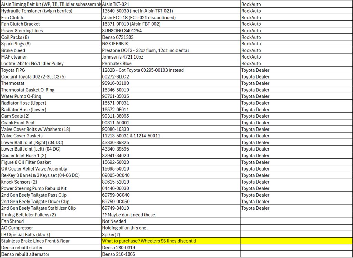The width and height of the screenshot is (353, 258).
Task: Select the '90916-03100' thermostat part number
Action: coord(171,83)
